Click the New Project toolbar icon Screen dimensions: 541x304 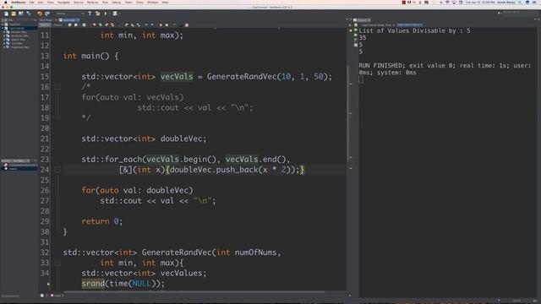coord(14,14)
